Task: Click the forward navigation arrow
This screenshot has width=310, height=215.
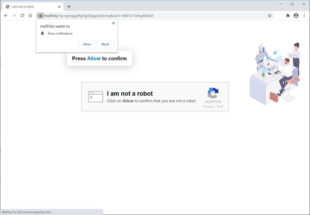Action: [x=14, y=16]
